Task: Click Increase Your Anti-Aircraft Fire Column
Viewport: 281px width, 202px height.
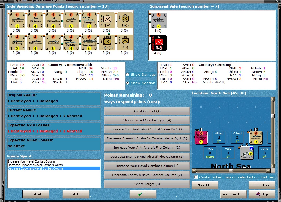Action: [x=147, y=148]
